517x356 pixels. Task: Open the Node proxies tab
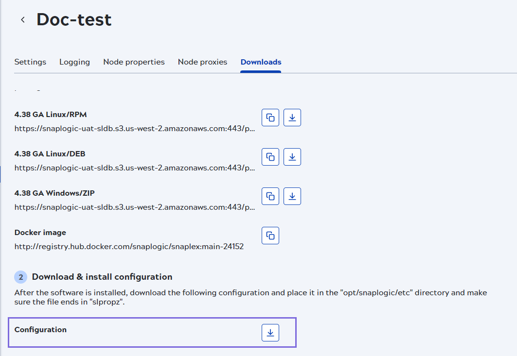[x=202, y=62]
